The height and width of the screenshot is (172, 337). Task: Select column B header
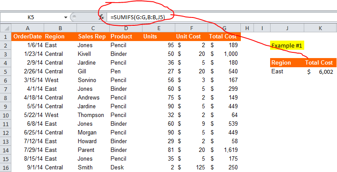click(x=60, y=28)
